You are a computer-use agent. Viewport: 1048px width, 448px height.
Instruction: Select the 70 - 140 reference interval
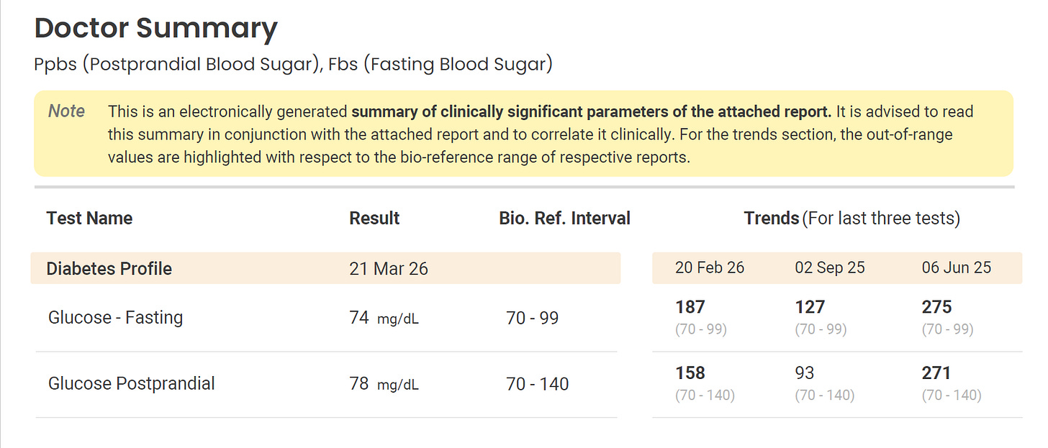pos(537,384)
